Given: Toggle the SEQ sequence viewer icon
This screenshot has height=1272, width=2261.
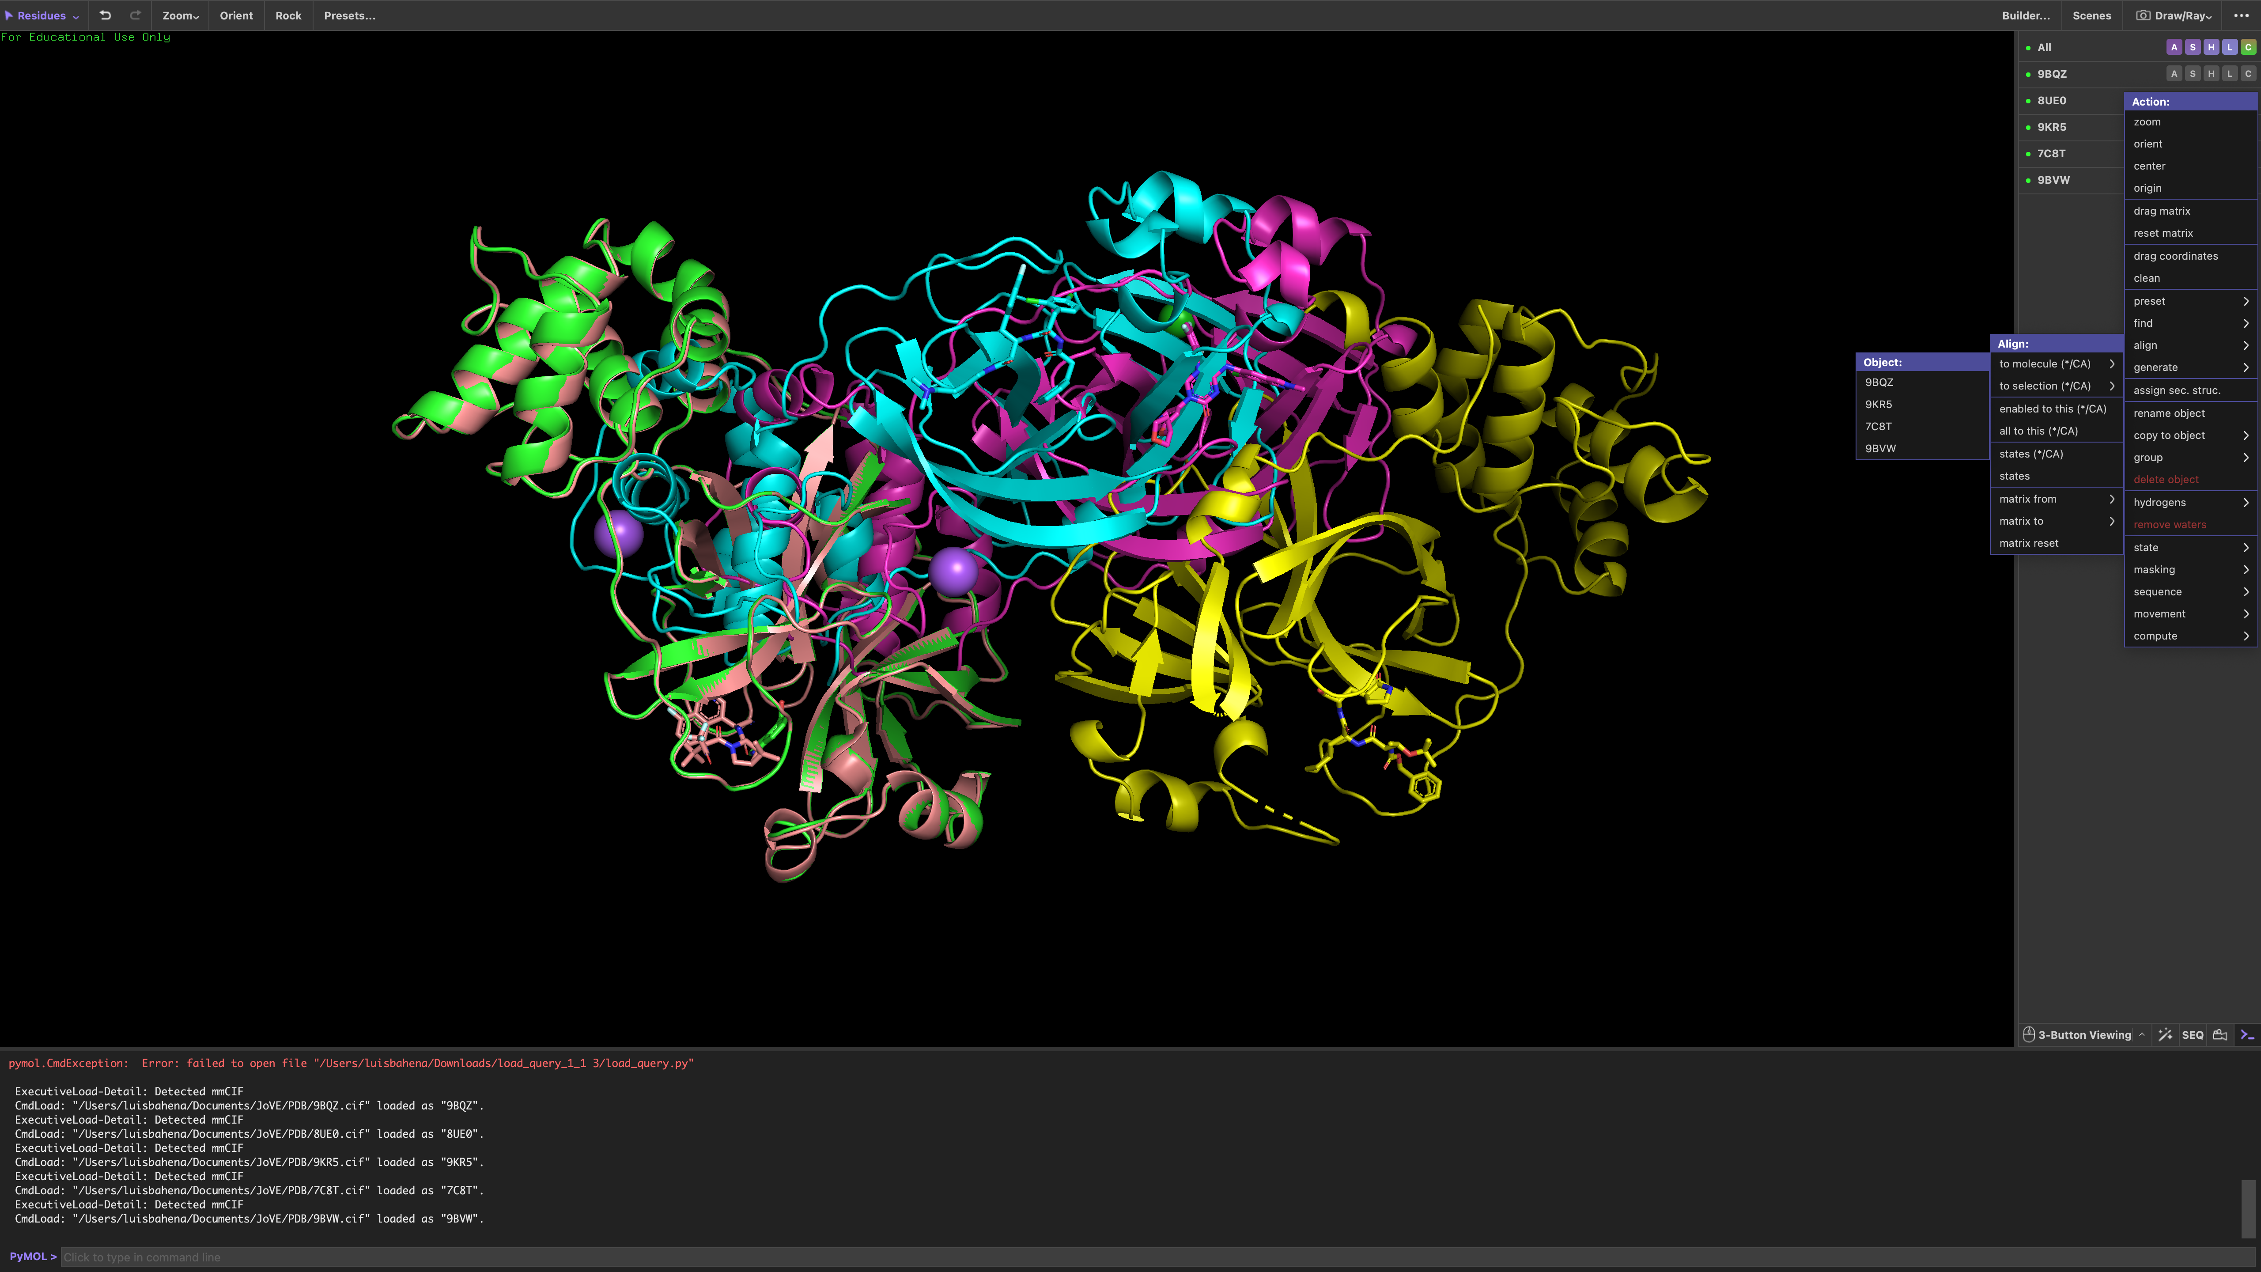Looking at the screenshot, I should (2193, 1034).
